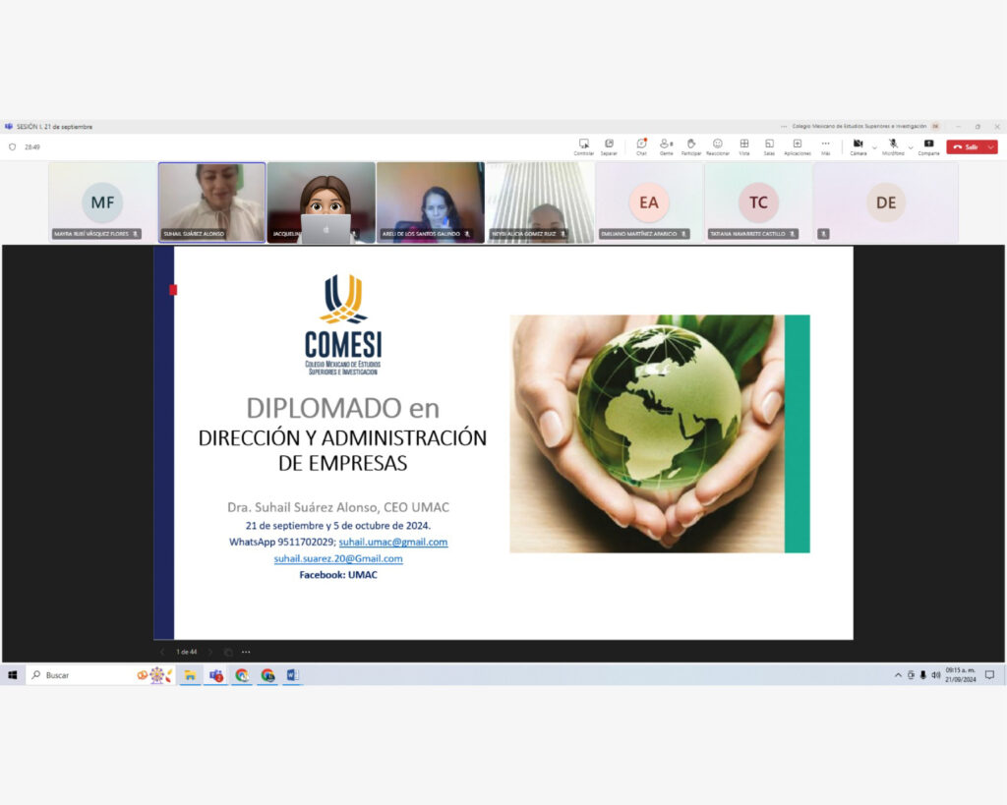Click the Buscar taskbar search box
The image size is (1007, 805).
[x=99, y=674]
